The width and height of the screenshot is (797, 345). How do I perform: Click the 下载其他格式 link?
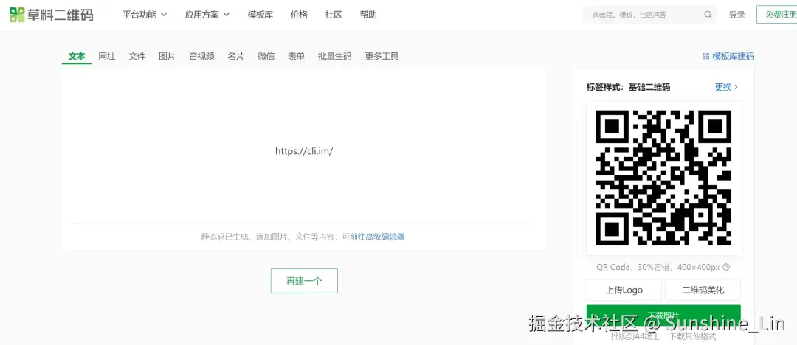pos(693,336)
